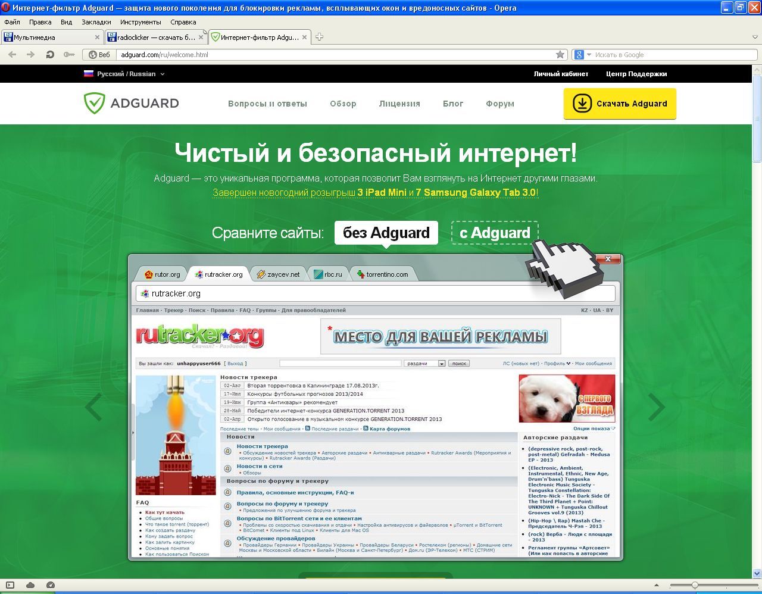Open the Закладки menu
Viewport: 762px width, 594px height.
click(x=96, y=22)
